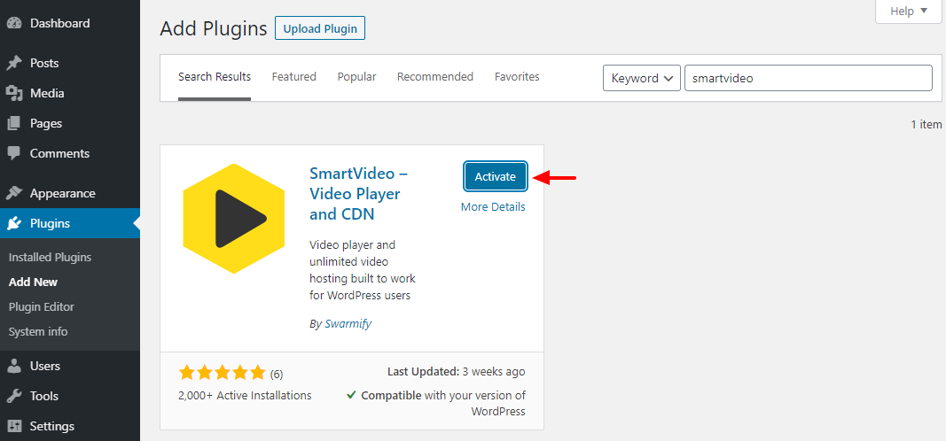This screenshot has height=441, width=946.
Task: Click the plugin search field containing smartvideo
Action: coord(809,78)
